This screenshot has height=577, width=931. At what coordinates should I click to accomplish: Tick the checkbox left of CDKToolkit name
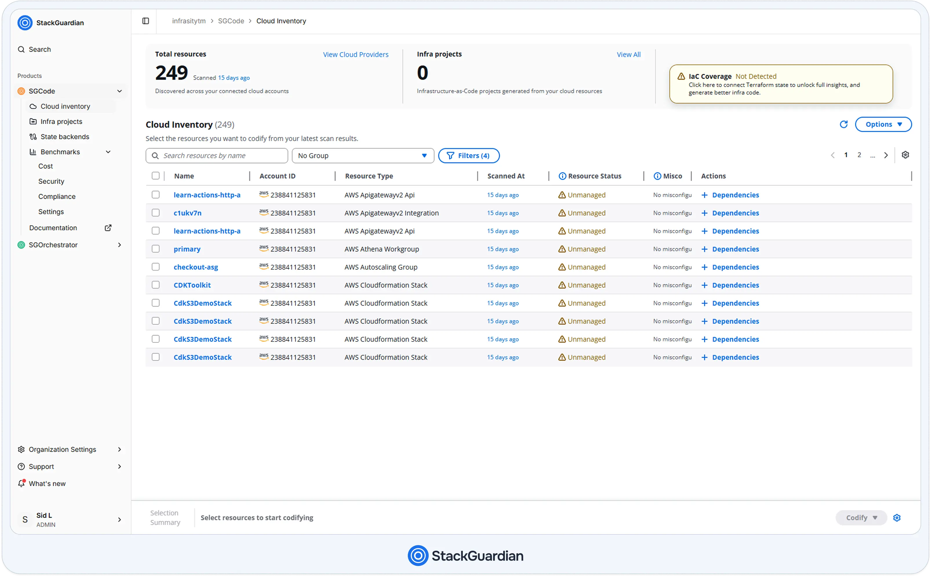pyautogui.click(x=155, y=285)
